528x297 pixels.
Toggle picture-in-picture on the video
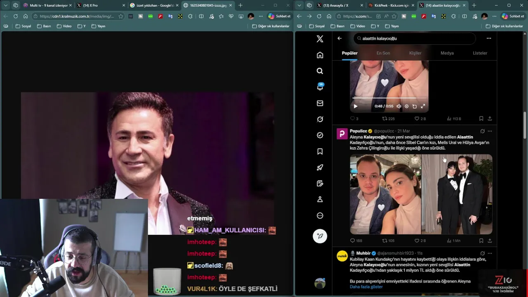[x=415, y=106]
